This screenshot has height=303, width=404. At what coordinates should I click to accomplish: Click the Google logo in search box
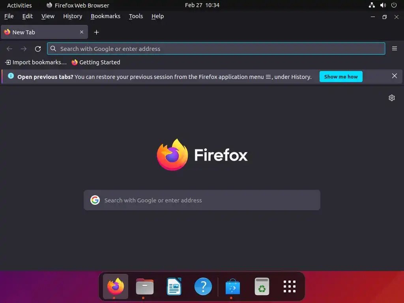(x=95, y=200)
